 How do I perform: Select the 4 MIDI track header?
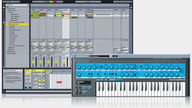point(58,10)
